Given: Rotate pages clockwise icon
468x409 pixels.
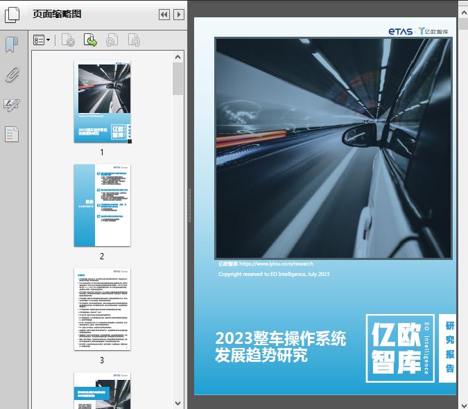Looking at the screenshot, I should tap(134, 40).
